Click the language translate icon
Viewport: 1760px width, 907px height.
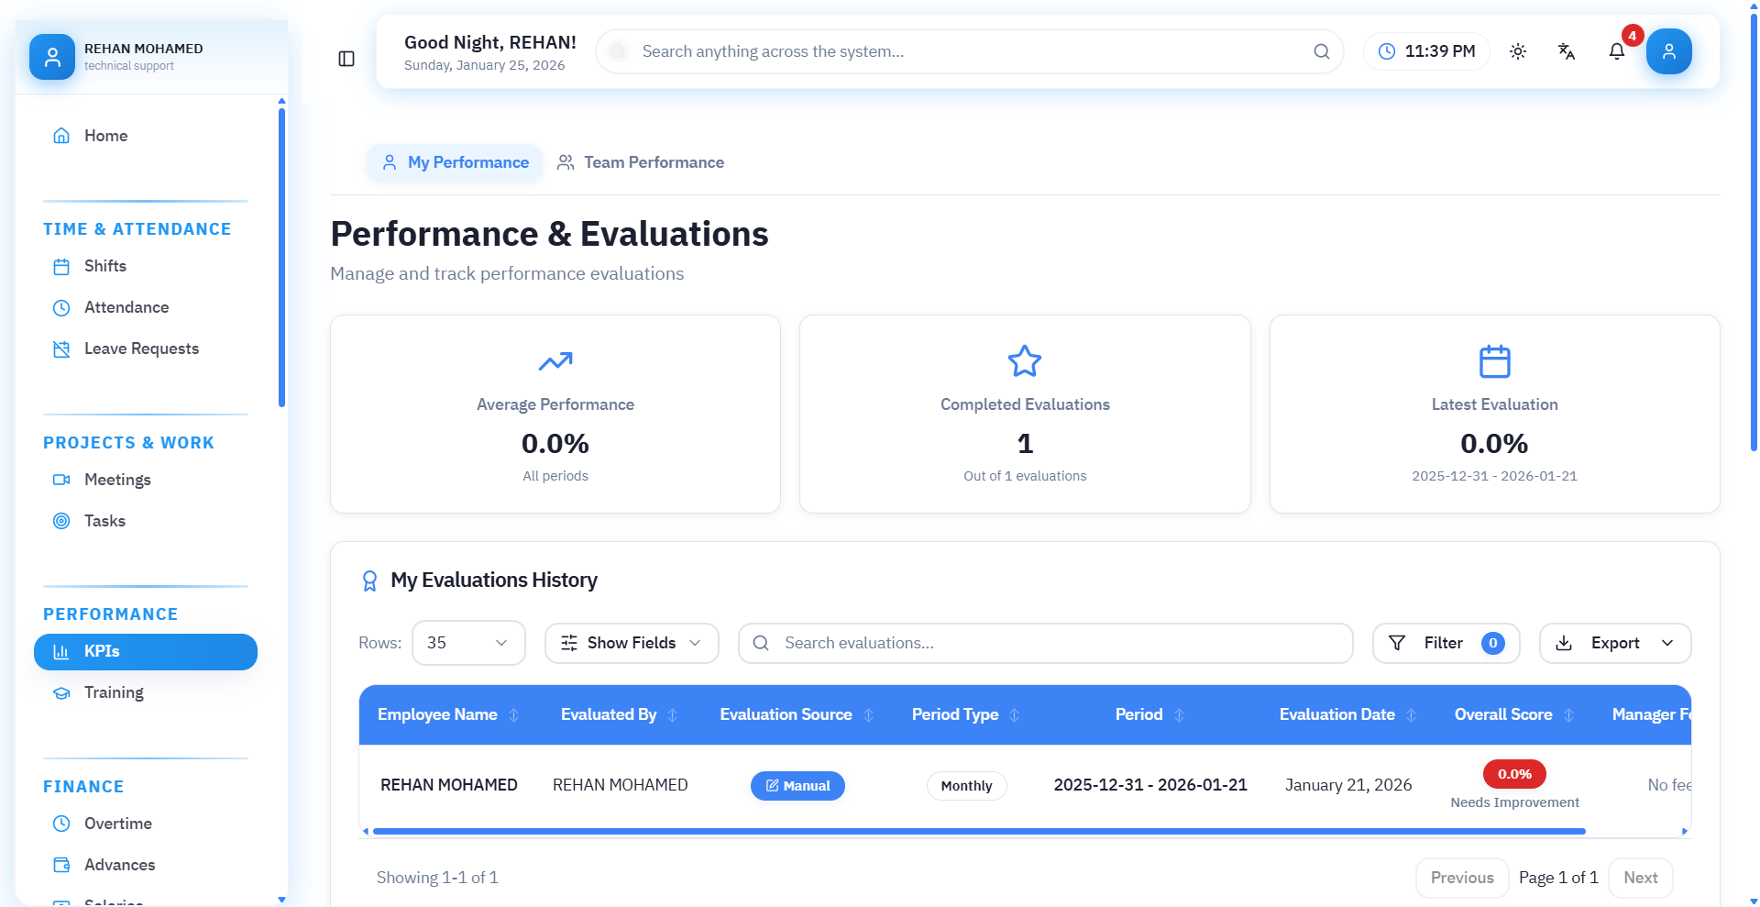[x=1567, y=51]
